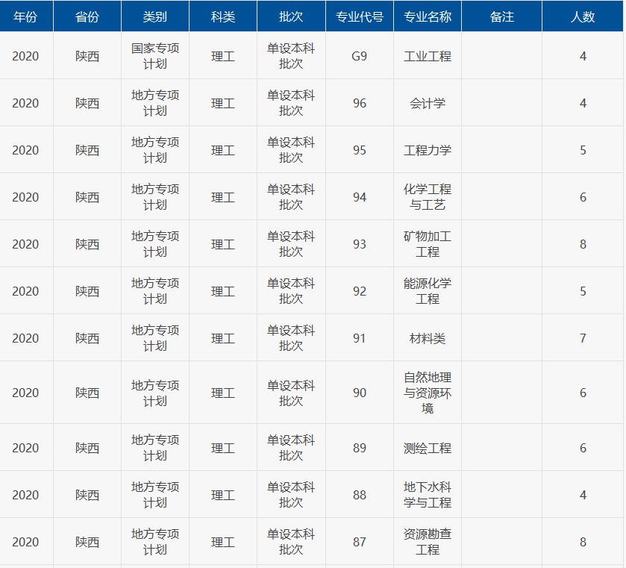Select the 会计学 major name
Image resolution: width=626 pixels, height=568 pixels.
point(428,103)
